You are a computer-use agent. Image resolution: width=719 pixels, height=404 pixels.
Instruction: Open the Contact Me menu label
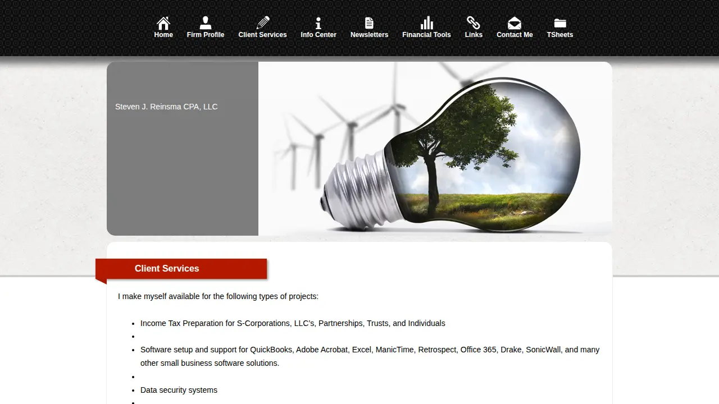(515, 35)
